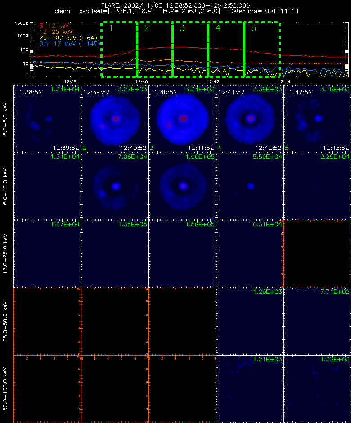Click the blue 0.1-17 MeV (-145) legend entry
351x423 pixels.
point(70,44)
